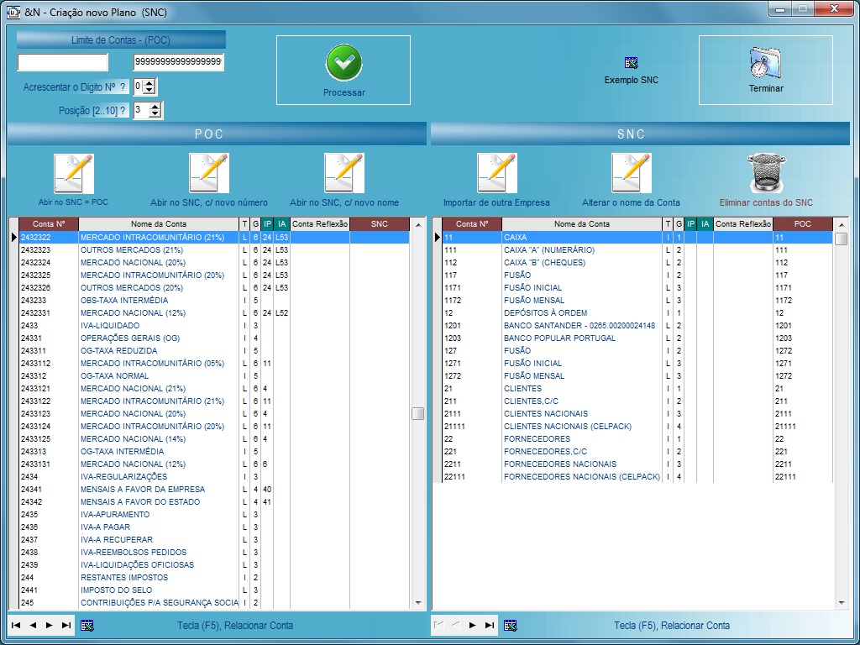Click 'Abir no SNC, c/ novo nome' icon
860x645 pixels.
click(343, 173)
